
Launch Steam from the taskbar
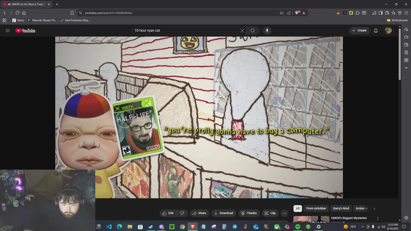point(151,227)
